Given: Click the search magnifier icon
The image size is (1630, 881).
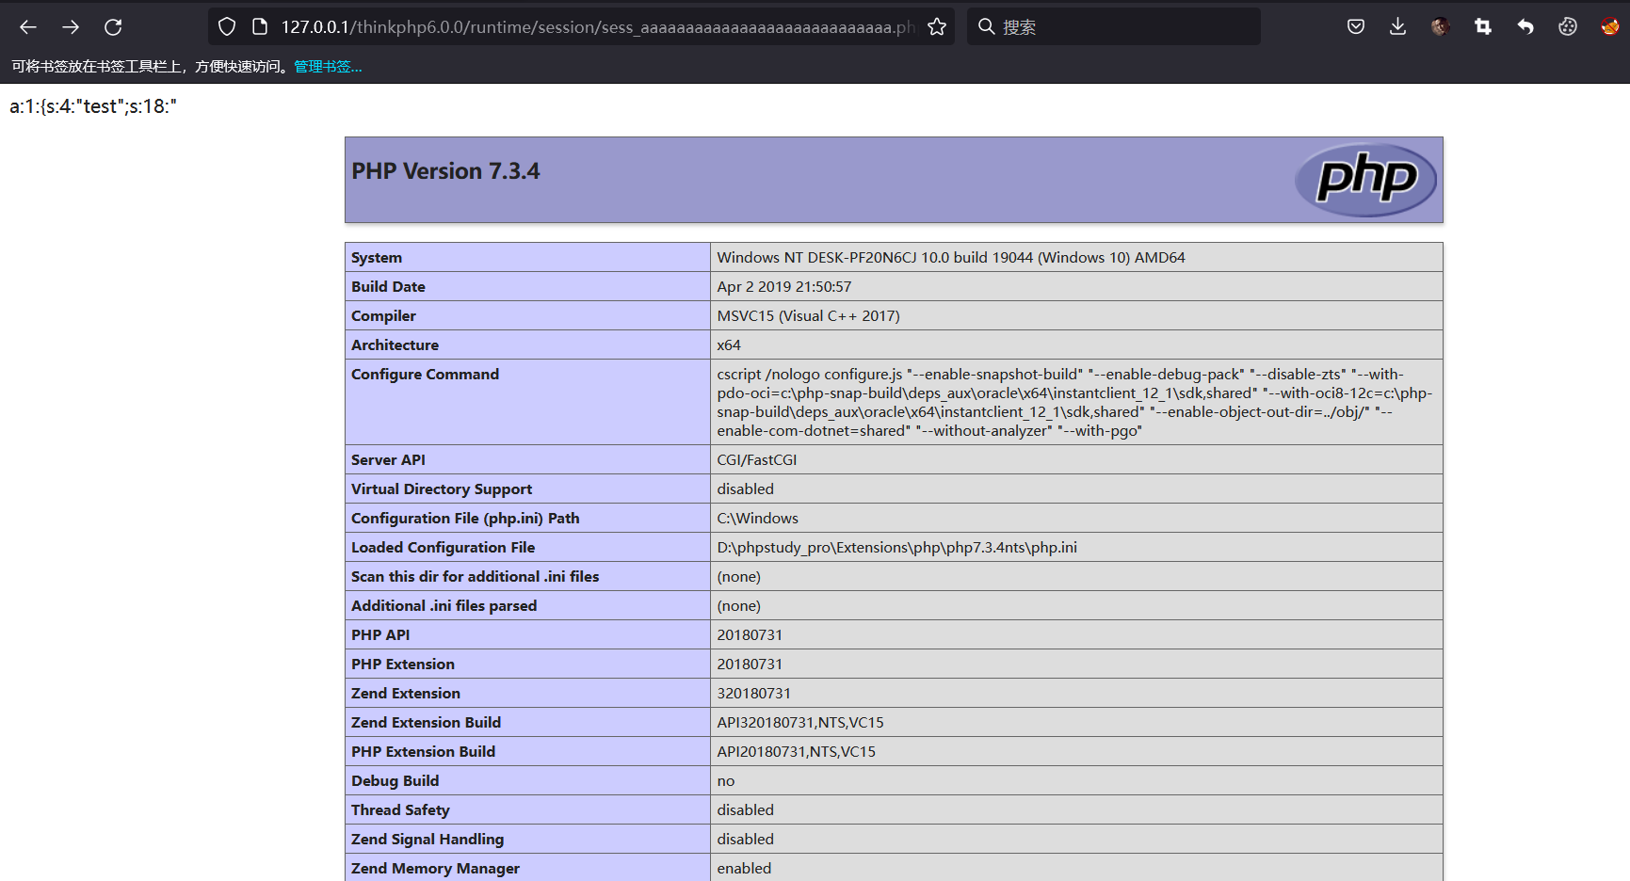Looking at the screenshot, I should pos(986,26).
